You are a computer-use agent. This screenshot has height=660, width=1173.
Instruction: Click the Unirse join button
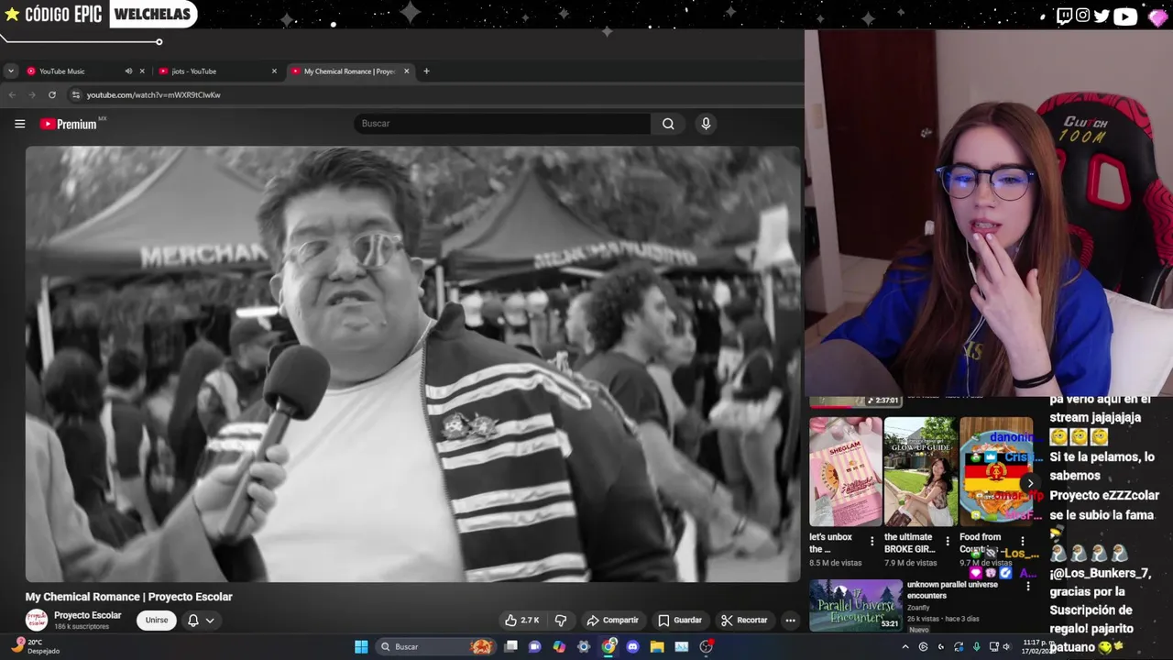(x=157, y=620)
